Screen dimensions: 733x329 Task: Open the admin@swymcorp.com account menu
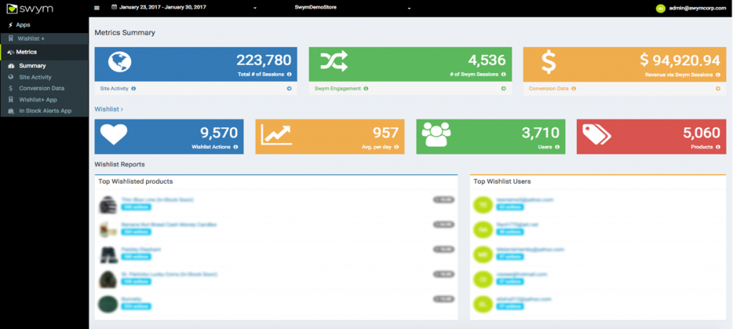(690, 8)
